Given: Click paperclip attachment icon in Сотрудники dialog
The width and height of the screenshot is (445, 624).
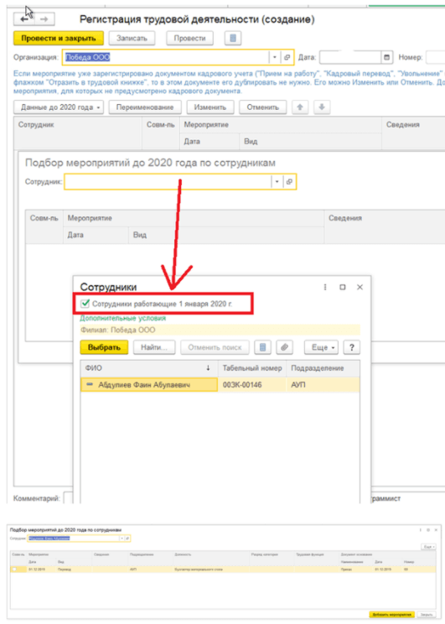Looking at the screenshot, I should coord(284,347).
